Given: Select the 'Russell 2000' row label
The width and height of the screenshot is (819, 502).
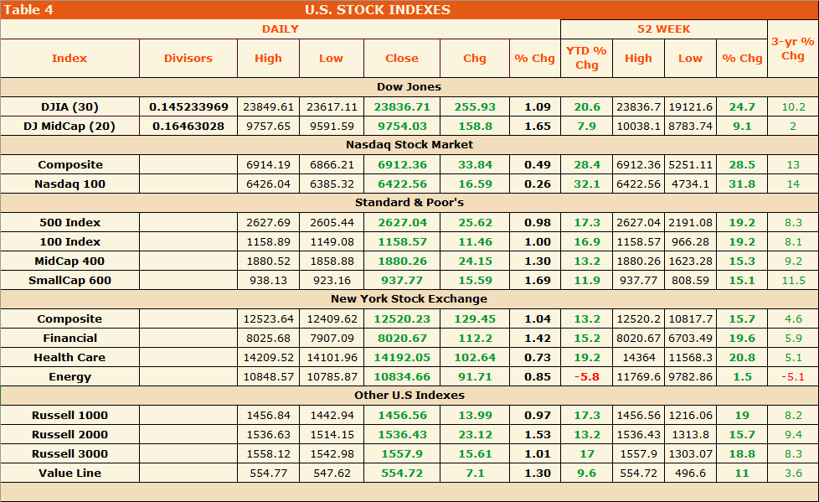Looking at the screenshot, I should pos(70,435).
